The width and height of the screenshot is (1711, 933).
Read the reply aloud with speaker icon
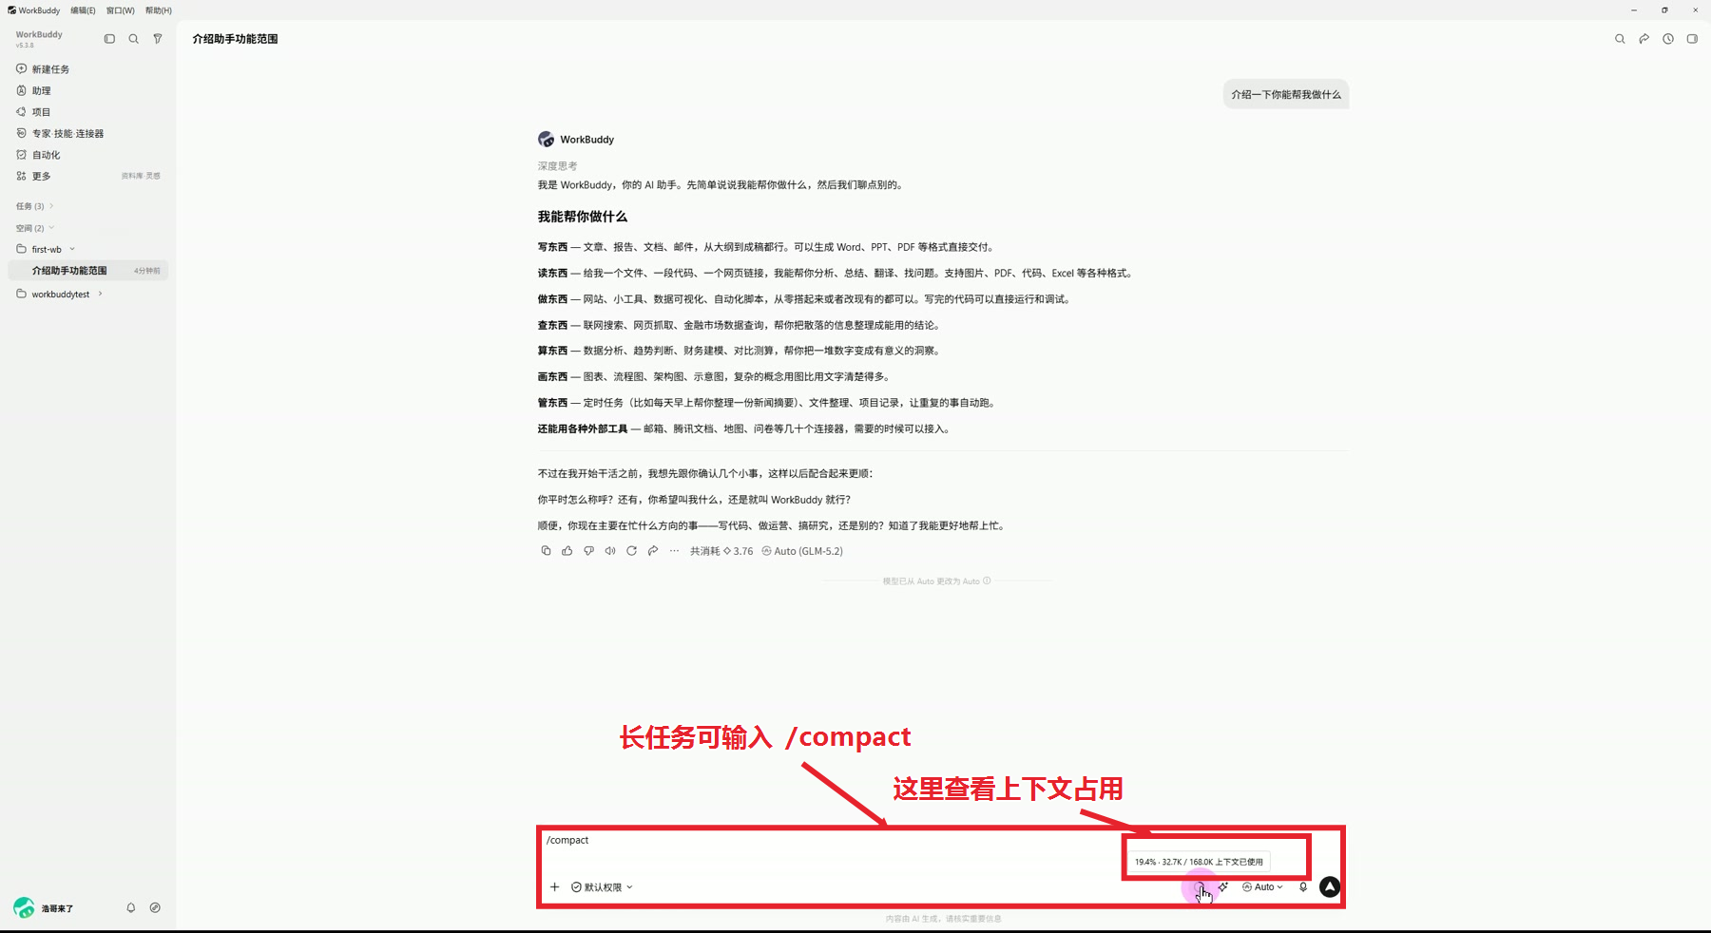610,551
